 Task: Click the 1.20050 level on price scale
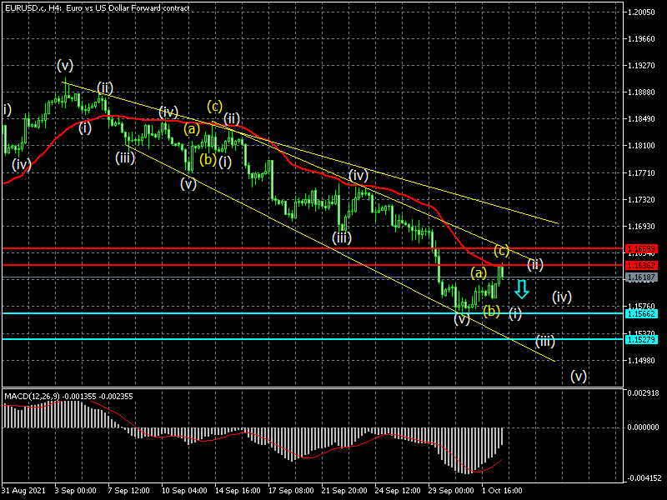click(643, 13)
